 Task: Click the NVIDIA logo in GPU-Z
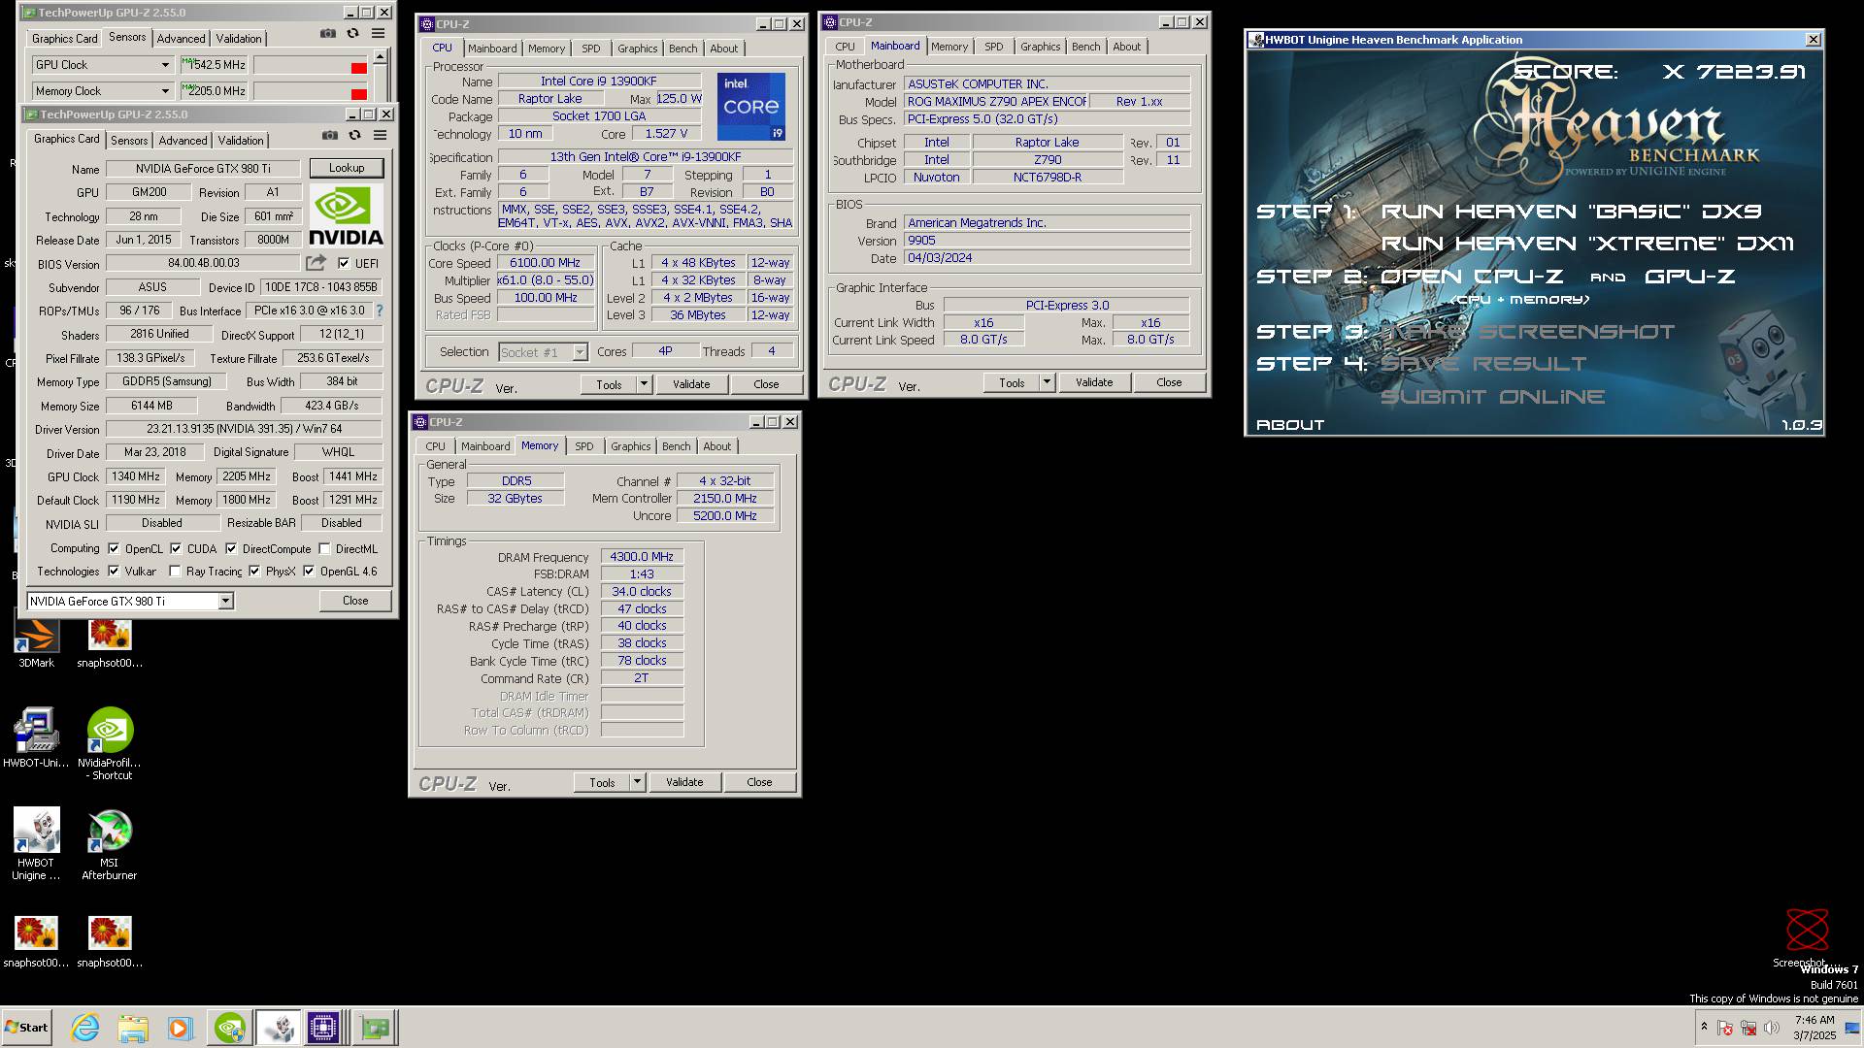(x=346, y=215)
